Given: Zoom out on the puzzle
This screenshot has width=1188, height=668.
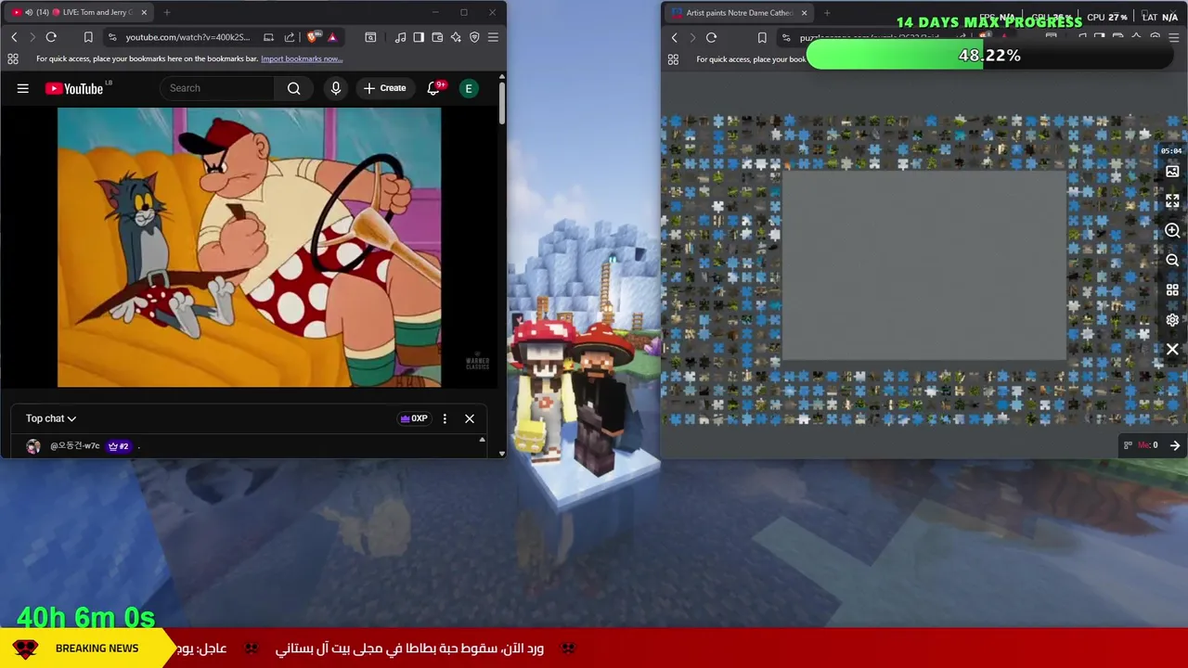Looking at the screenshot, I should (x=1172, y=261).
